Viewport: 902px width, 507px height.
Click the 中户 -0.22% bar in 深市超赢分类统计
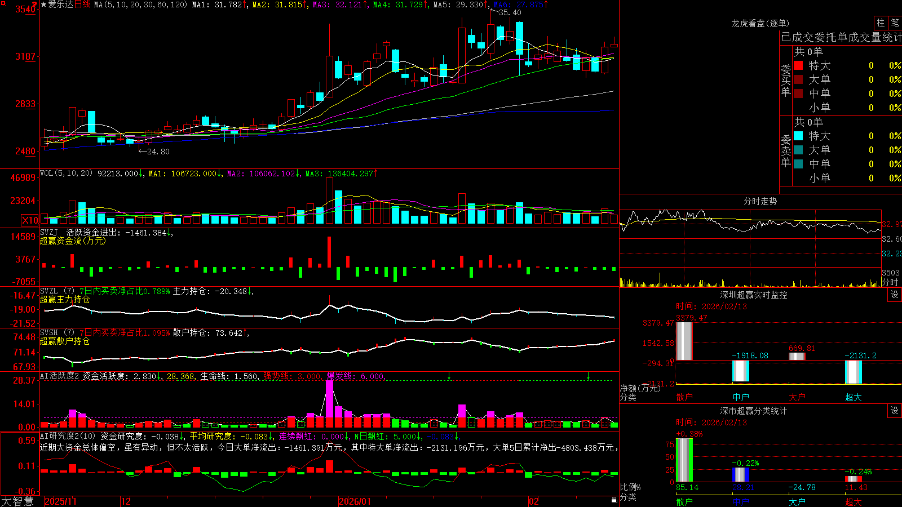coord(741,475)
